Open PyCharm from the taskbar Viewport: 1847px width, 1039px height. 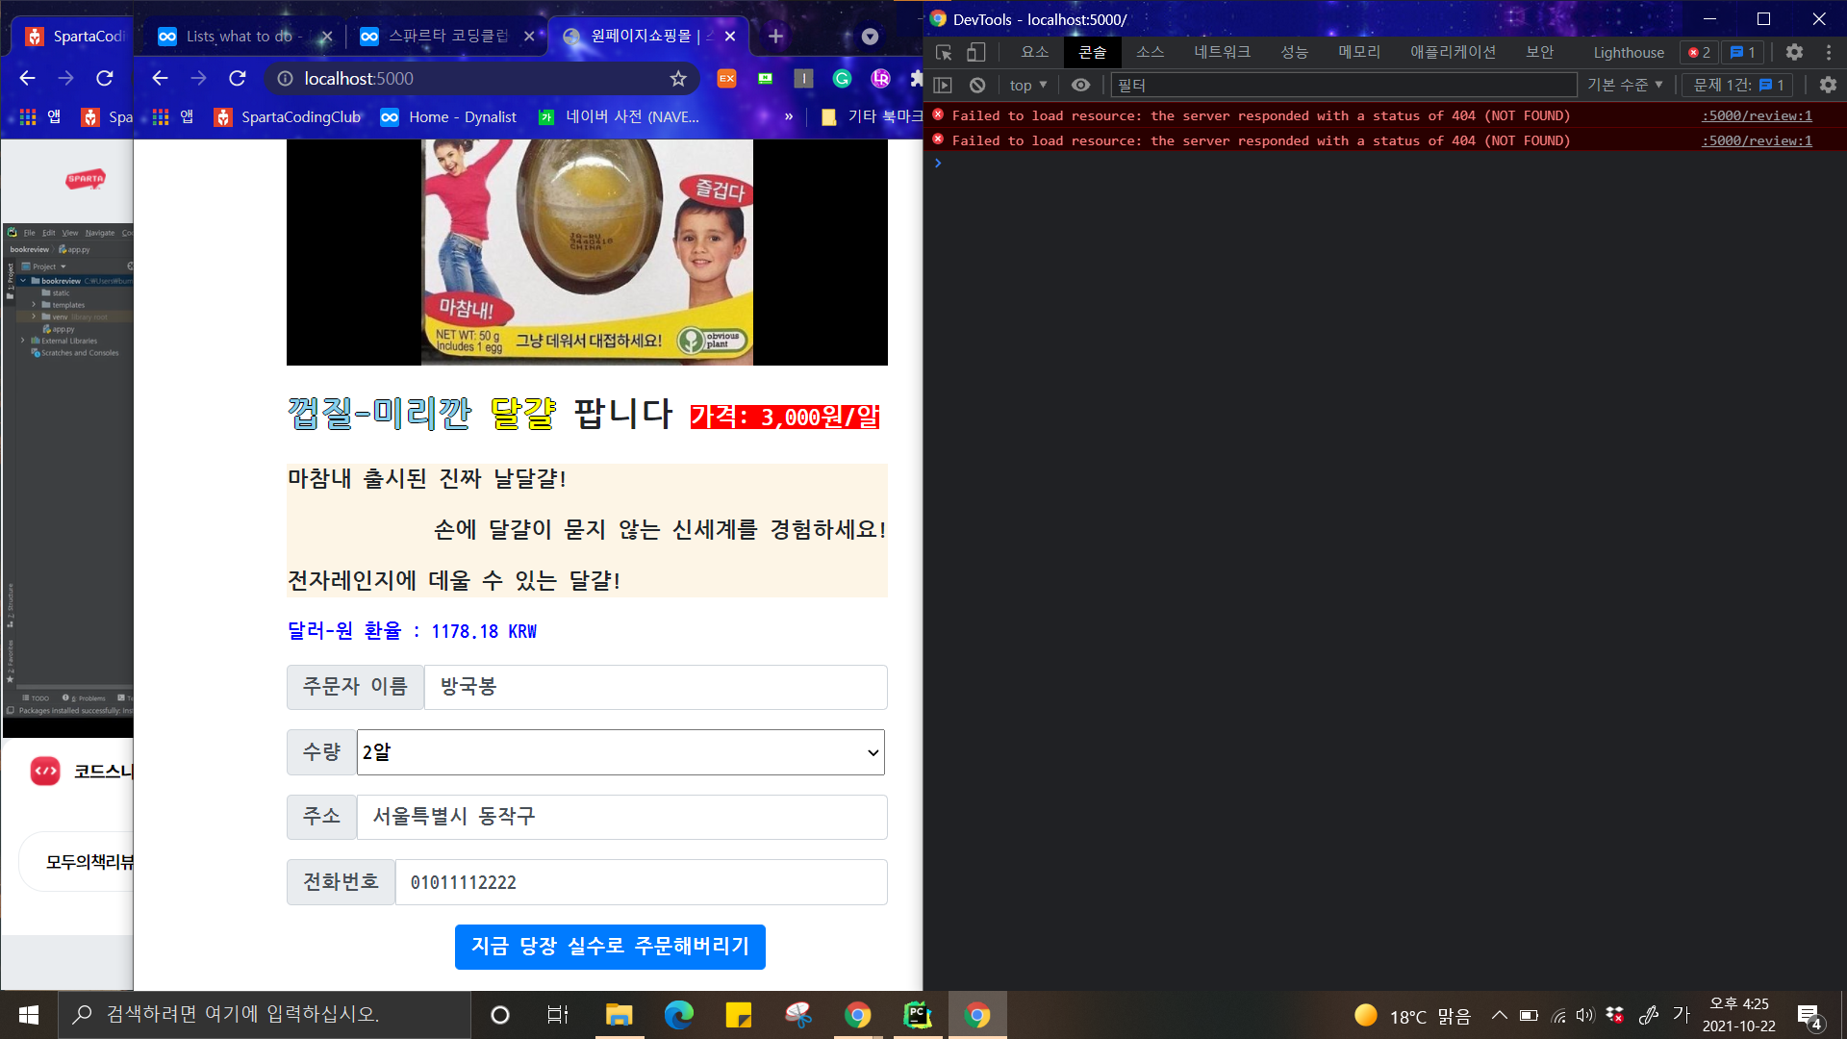[x=917, y=1015]
